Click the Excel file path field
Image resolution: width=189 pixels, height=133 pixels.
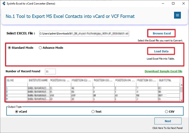pyautogui.click(x=84, y=34)
